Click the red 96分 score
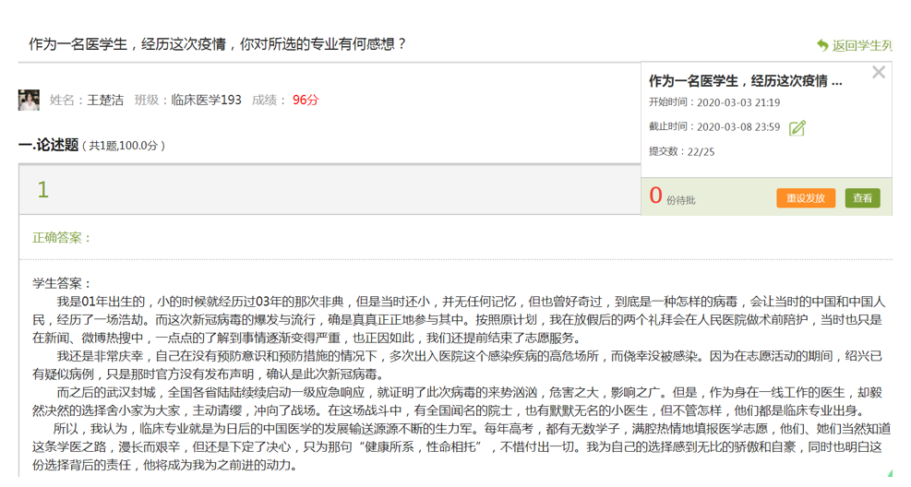Viewport: 911px width, 487px height. [306, 100]
